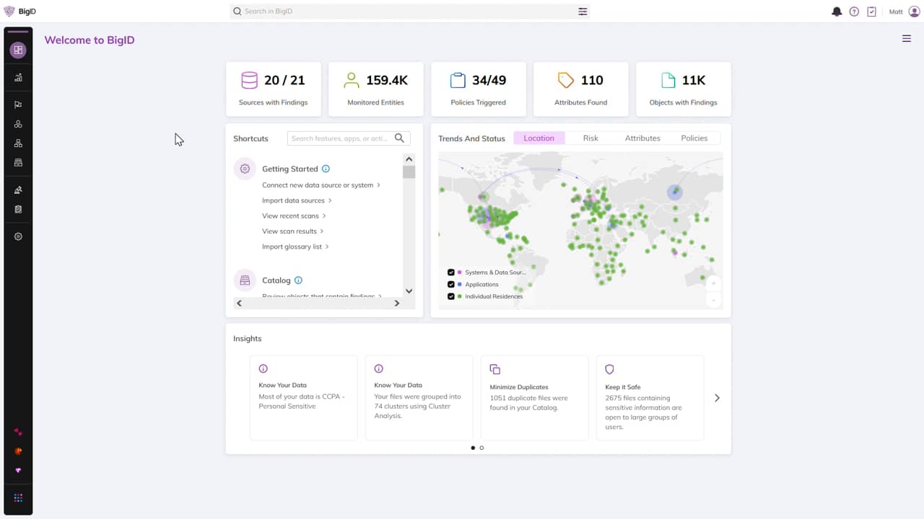
Task: Open the CCPA Know Your Data insight
Action: click(x=304, y=397)
